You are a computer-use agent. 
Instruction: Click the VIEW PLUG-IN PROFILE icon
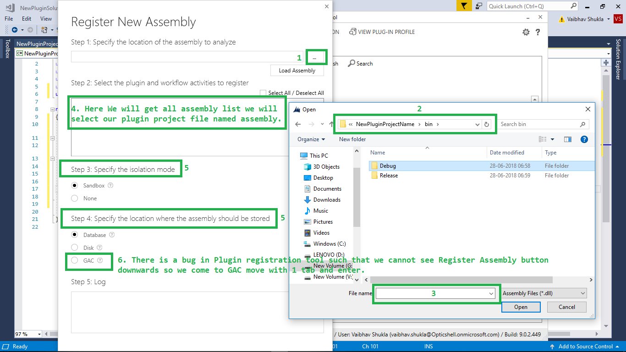[353, 32]
